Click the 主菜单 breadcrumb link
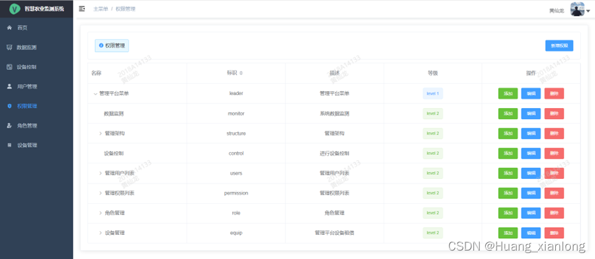This screenshot has width=595, height=259. tap(101, 8)
